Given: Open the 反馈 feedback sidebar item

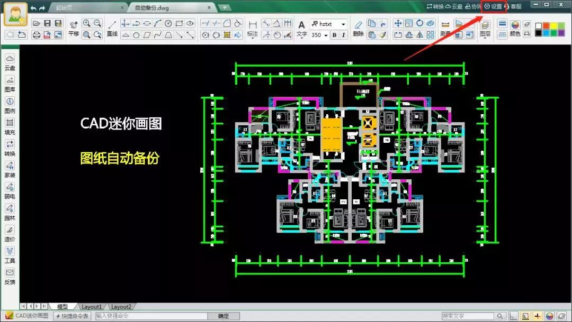Looking at the screenshot, I should (10, 277).
